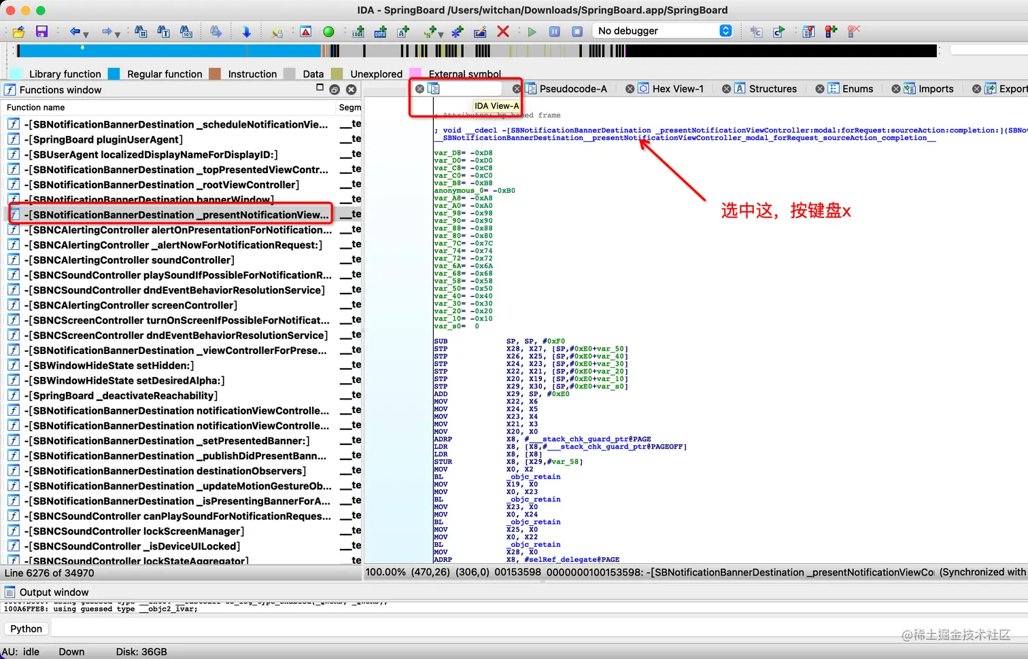1028x659 pixels.
Task: Stop the process with the stop button
Action: [x=577, y=31]
